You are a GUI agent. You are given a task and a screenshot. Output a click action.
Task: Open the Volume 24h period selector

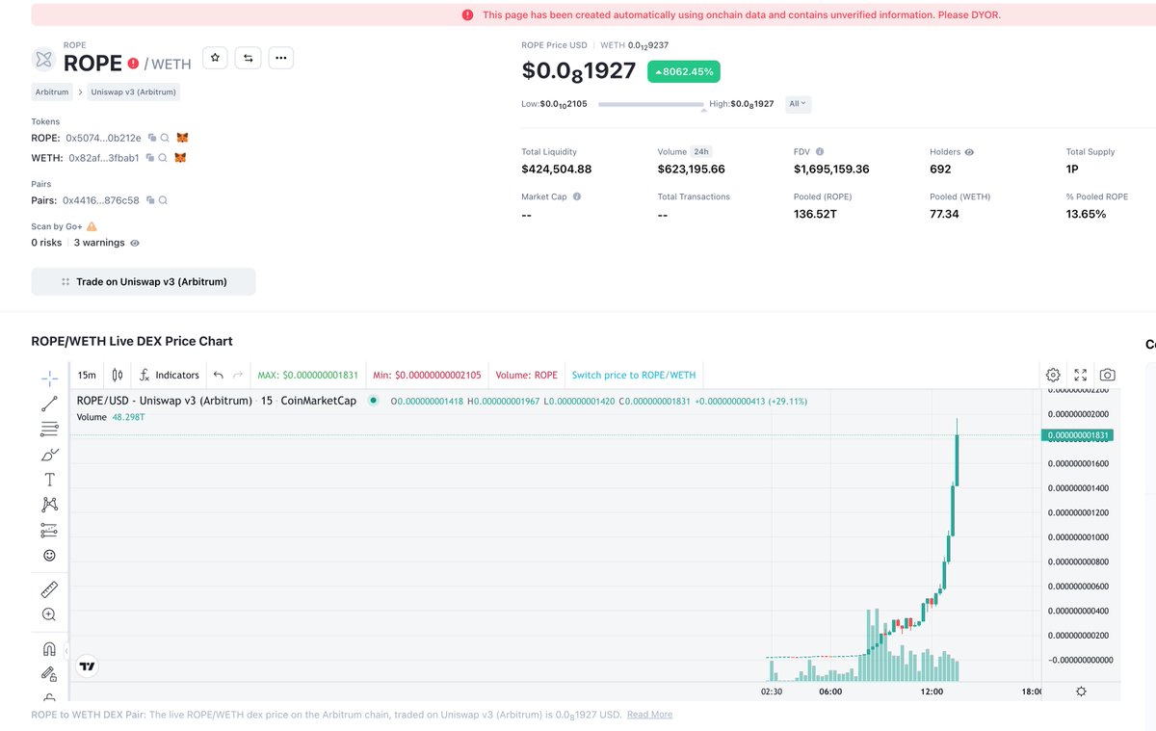[x=701, y=152]
